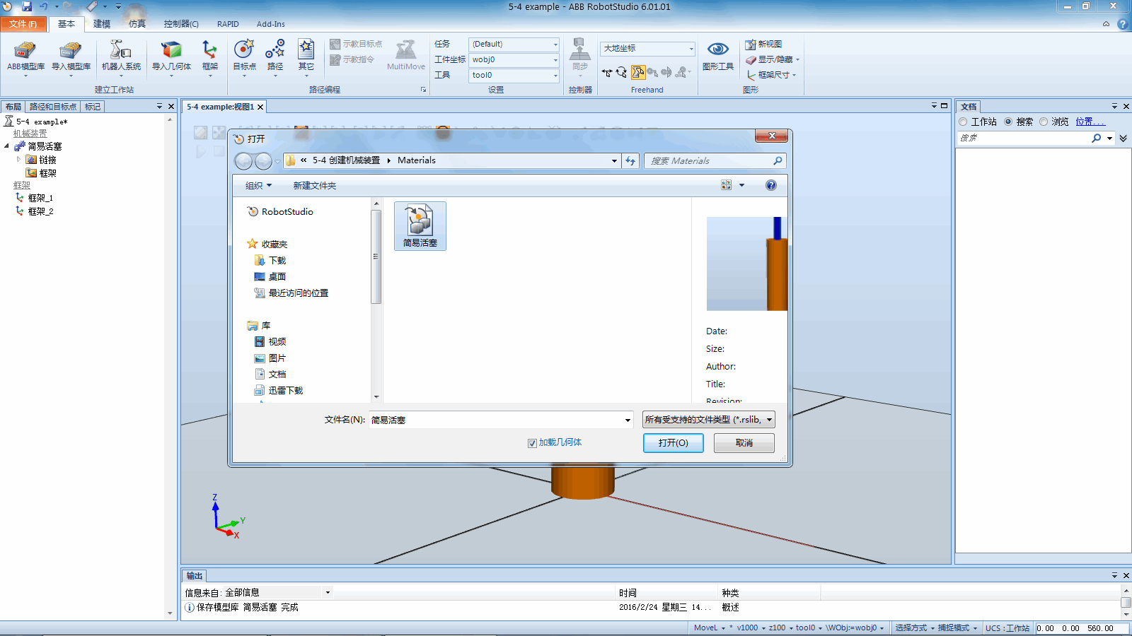This screenshot has height=636, width=1132.
Task: Open the 组织 dropdown menu
Action: coord(258,186)
